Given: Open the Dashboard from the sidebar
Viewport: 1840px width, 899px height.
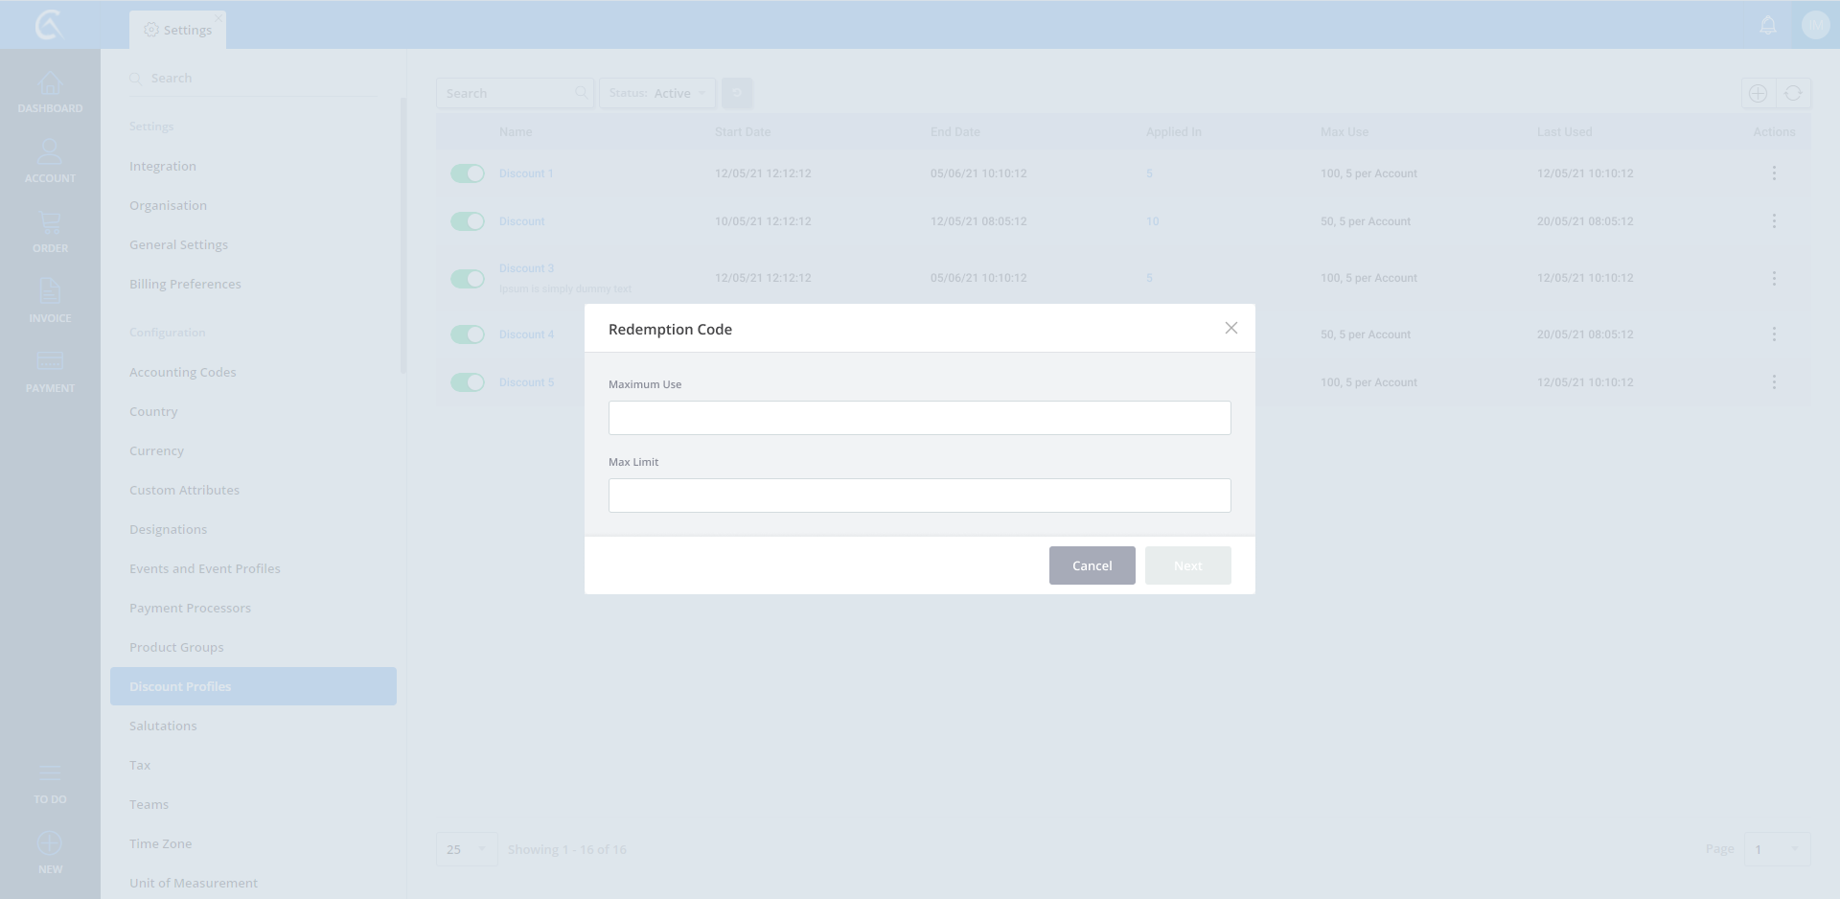Looking at the screenshot, I should click(x=50, y=93).
